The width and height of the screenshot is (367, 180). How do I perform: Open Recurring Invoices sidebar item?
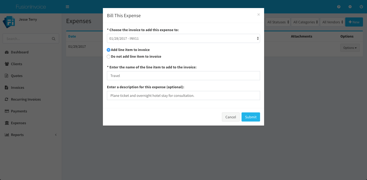pos(26,100)
